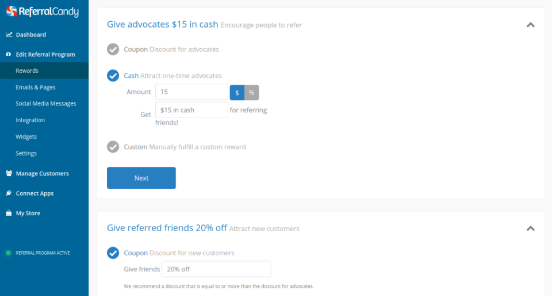
Task: Click the ReferralCandy logo
Action: coord(42,11)
